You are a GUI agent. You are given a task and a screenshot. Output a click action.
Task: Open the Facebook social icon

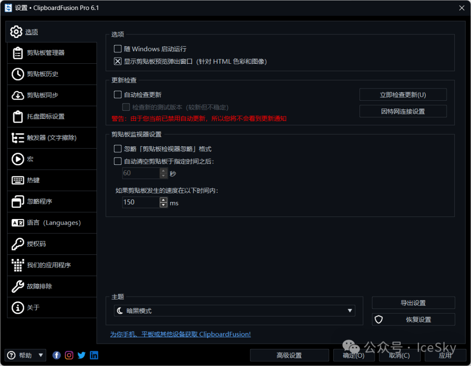point(57,355)
